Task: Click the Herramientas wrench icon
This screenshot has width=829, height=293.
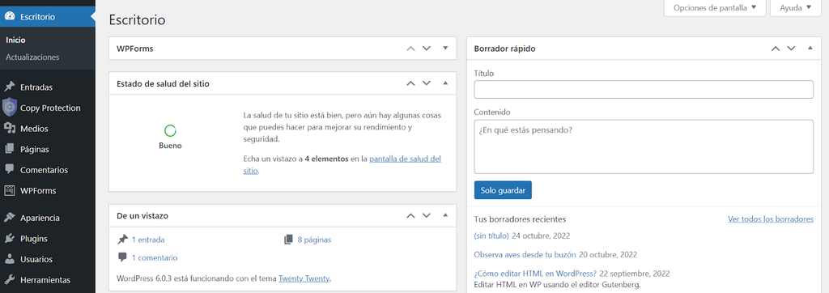Action: tap(10, 280)
